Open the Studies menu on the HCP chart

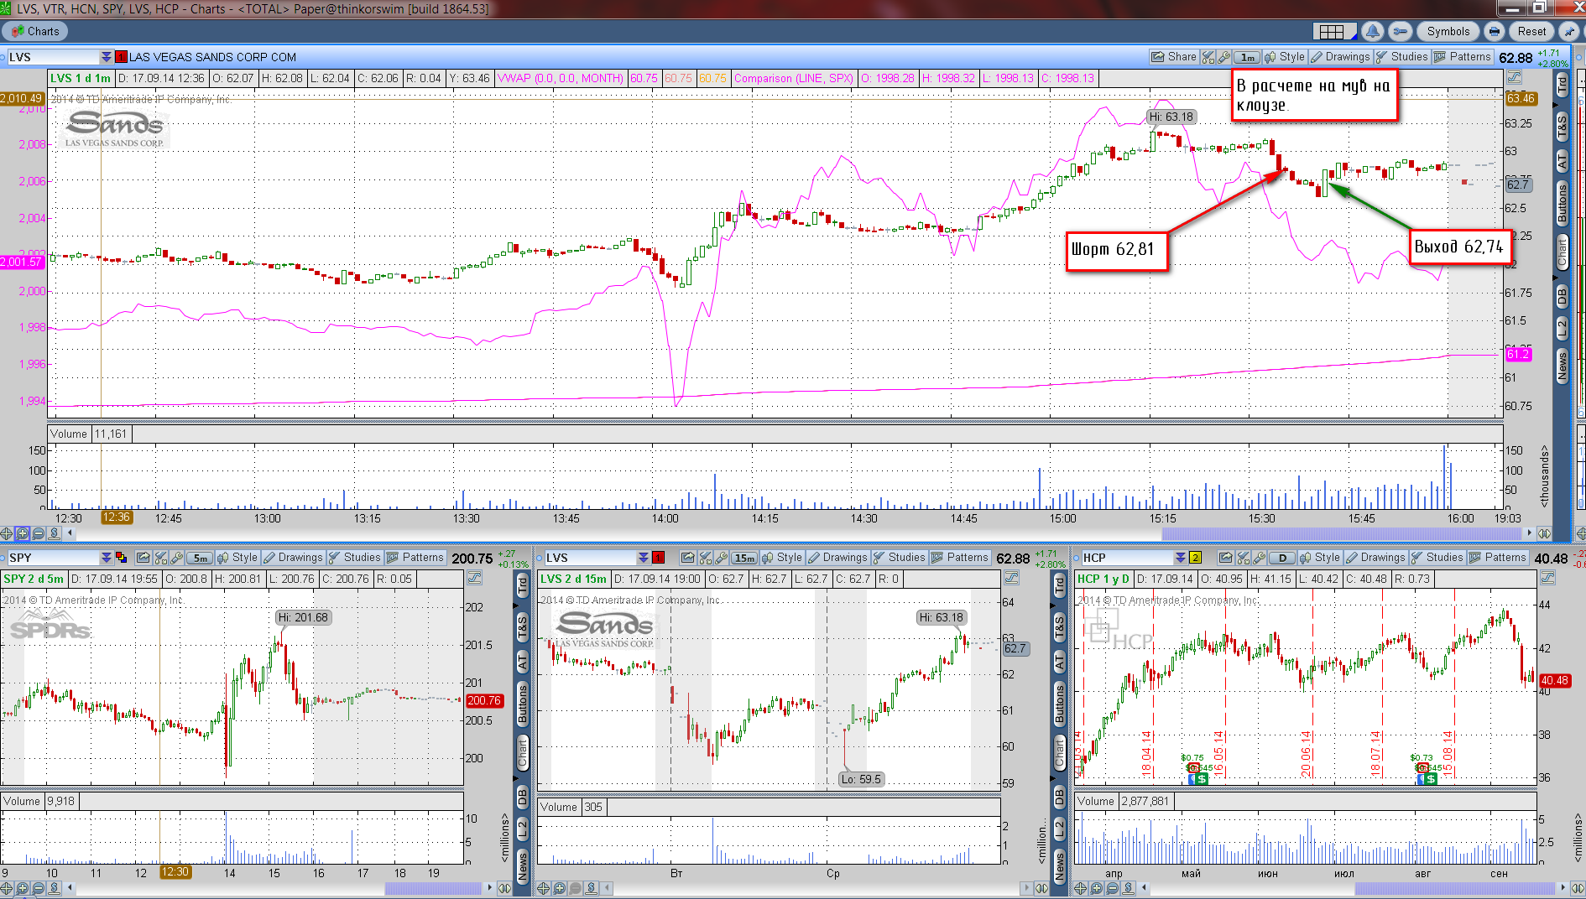point(1437,558)
